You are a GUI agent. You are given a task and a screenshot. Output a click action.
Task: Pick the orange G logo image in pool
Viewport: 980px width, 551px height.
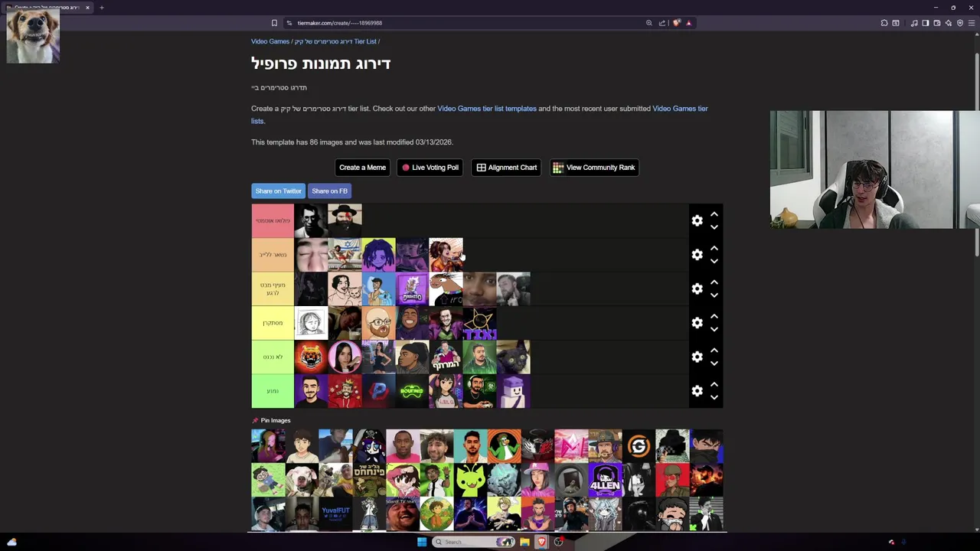coord(639,445)
